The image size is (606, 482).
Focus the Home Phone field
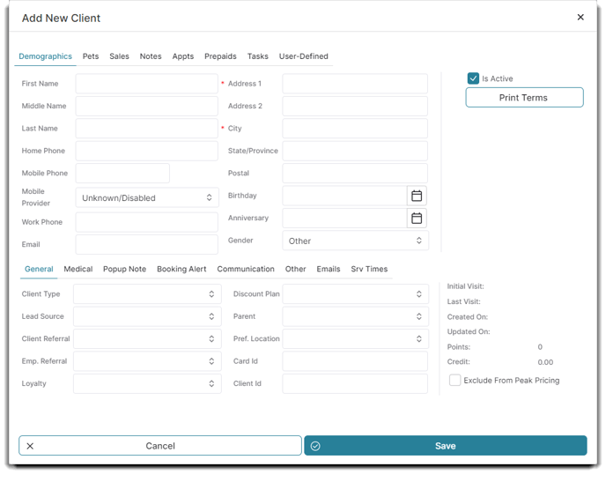[147, 151]
